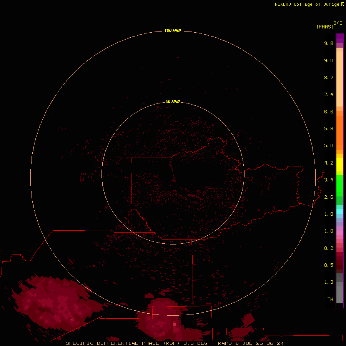Click the small echo patch in the southeast
This screenshot has width=346, height=346.
[248, 320]
